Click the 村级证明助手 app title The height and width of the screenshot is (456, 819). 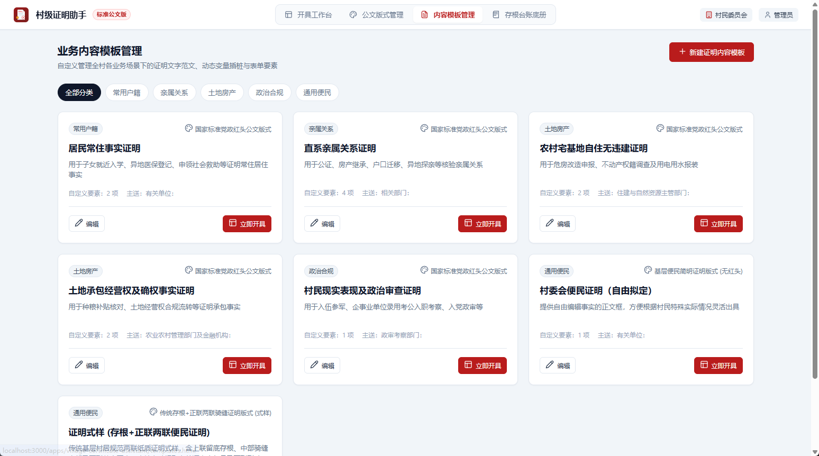tap(61, 15)
